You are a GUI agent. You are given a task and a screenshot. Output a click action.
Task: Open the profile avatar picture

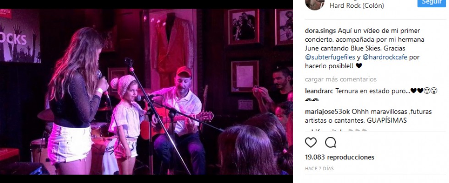point(315,4)
